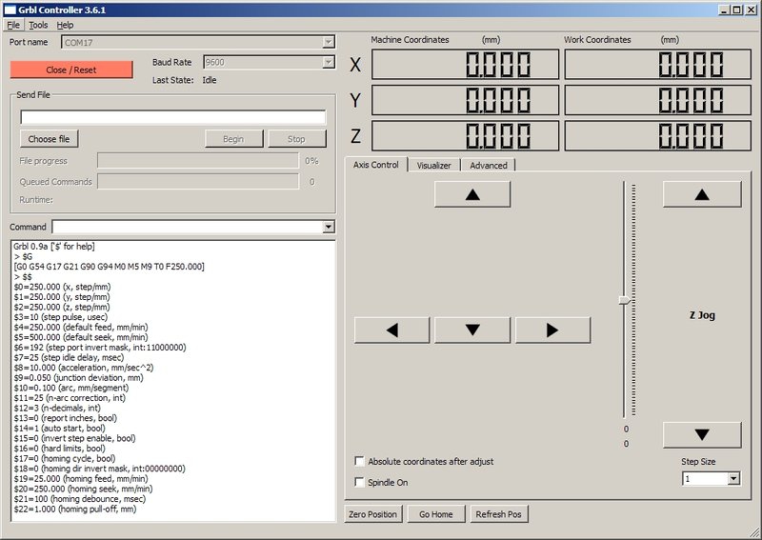Click the machine Y coordinate display
Screen dimensions: 762x540
[465, 100]
